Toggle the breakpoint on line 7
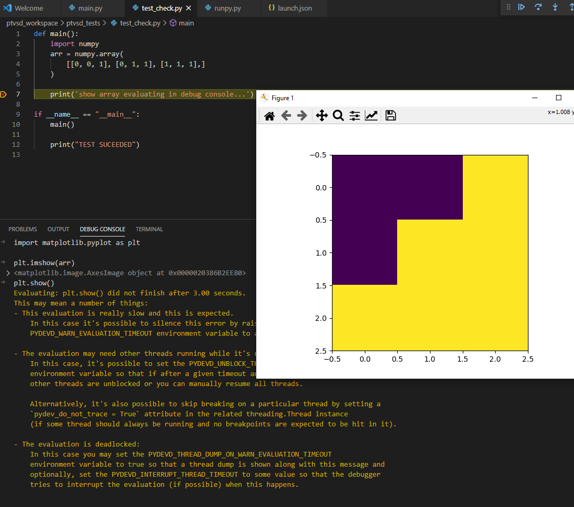574x507 pixels. 3,94
